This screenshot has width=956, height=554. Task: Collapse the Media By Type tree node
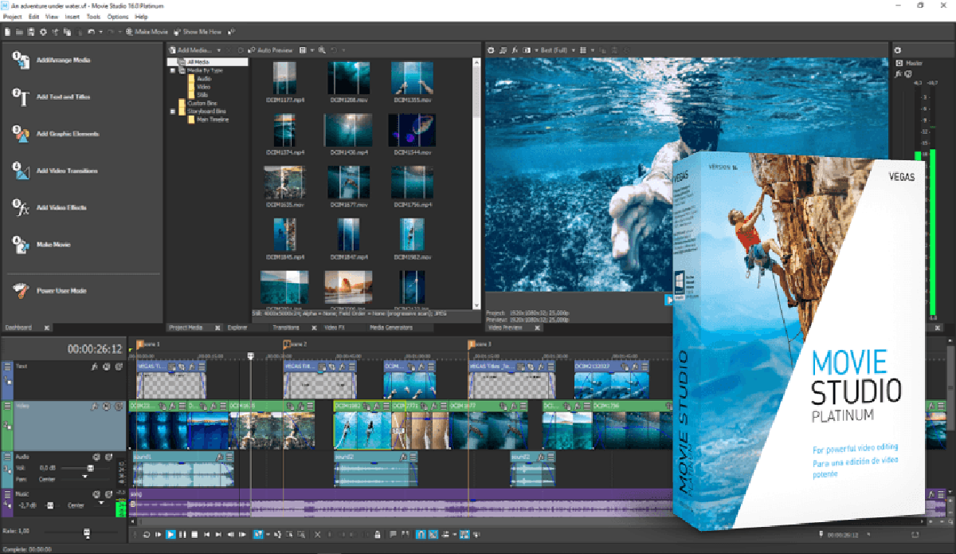172,70
